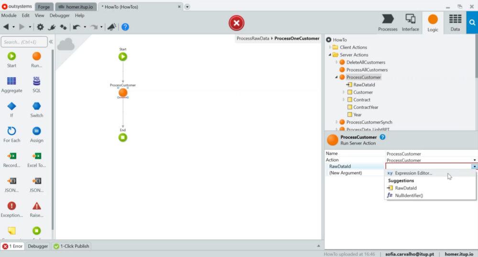This screenshot has height=257, width=478.
Task: Pick the Aggregate tool
Action: click(x=11, y=85)
